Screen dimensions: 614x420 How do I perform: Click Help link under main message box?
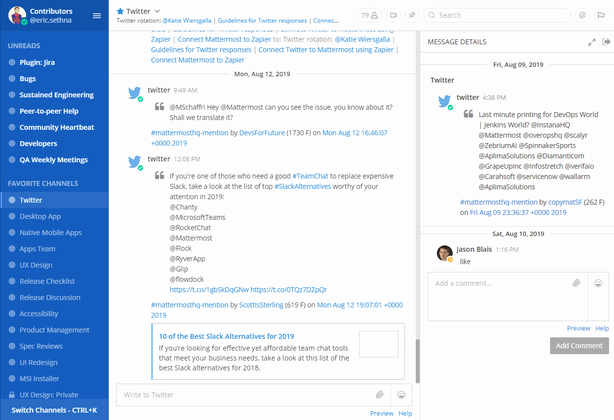405,413
